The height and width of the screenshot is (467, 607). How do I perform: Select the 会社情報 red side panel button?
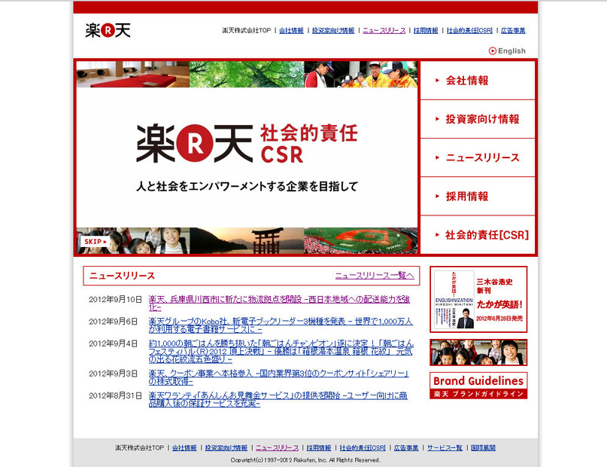478,81
